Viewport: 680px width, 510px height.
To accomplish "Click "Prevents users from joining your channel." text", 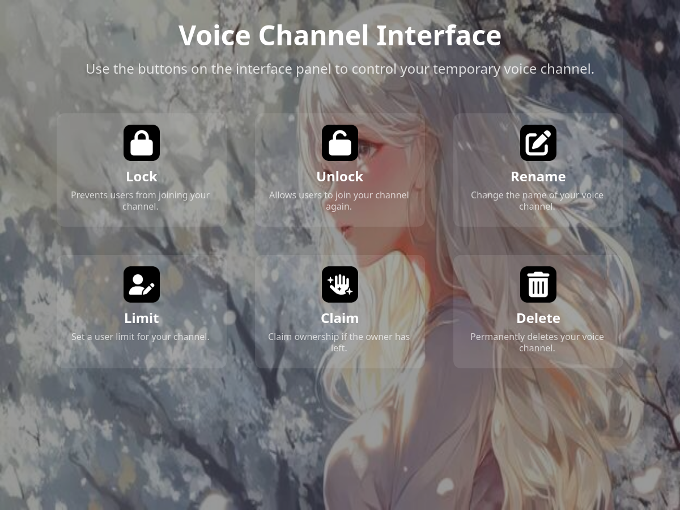I will pyautogui.click(x=141, y=201).
